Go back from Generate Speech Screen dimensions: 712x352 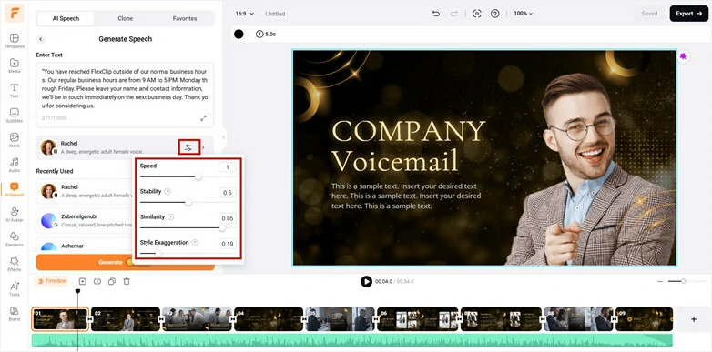click(40, 39)
